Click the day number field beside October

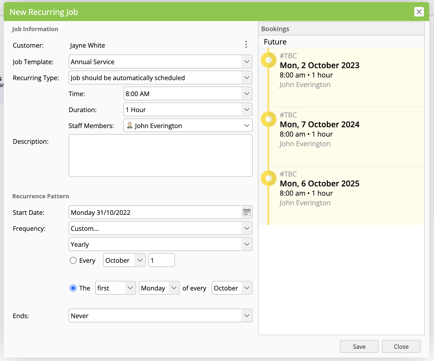pyautogui.click(x=161, y=260)
